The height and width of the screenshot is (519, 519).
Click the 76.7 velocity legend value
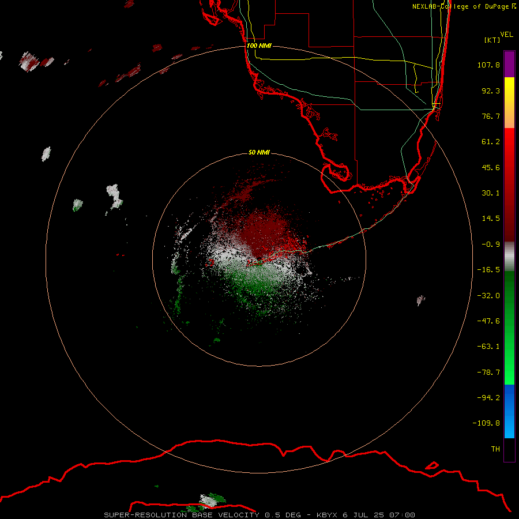(491, 116)
